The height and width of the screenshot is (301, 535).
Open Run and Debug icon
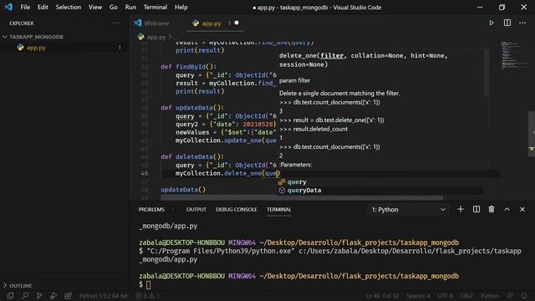coord(53,296)
